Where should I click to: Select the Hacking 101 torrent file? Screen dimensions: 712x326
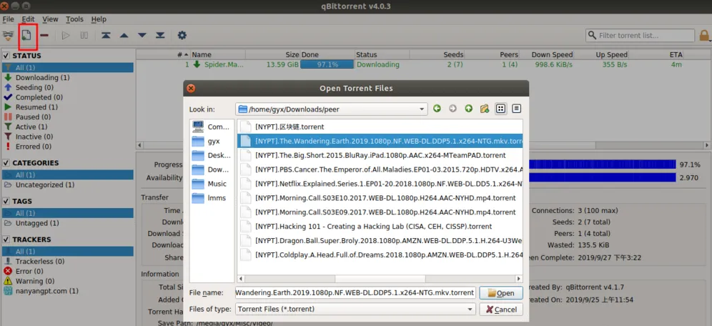[x=380, y=226]
